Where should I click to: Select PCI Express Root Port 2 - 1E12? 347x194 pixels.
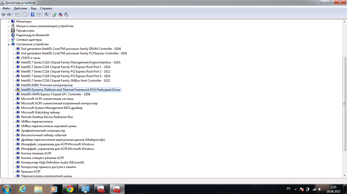(x=65, y=72)
